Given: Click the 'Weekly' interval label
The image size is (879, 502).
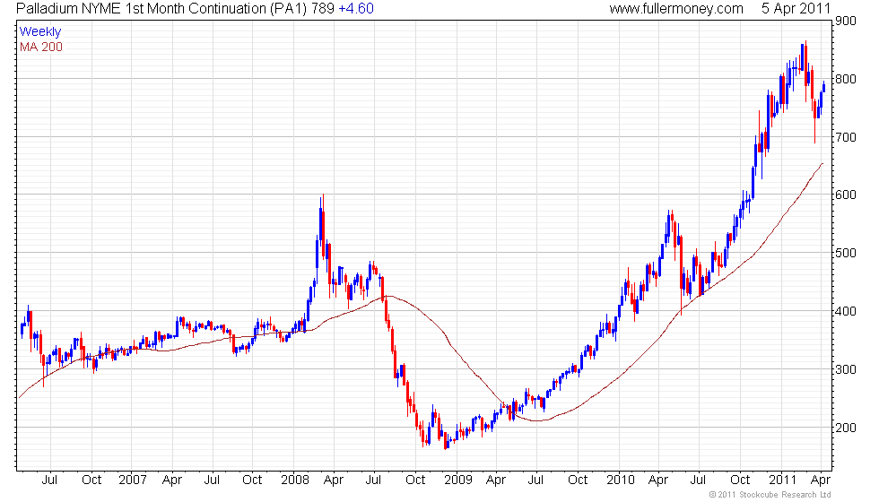Looking at the screenshot, I should (x=39, y=32).
